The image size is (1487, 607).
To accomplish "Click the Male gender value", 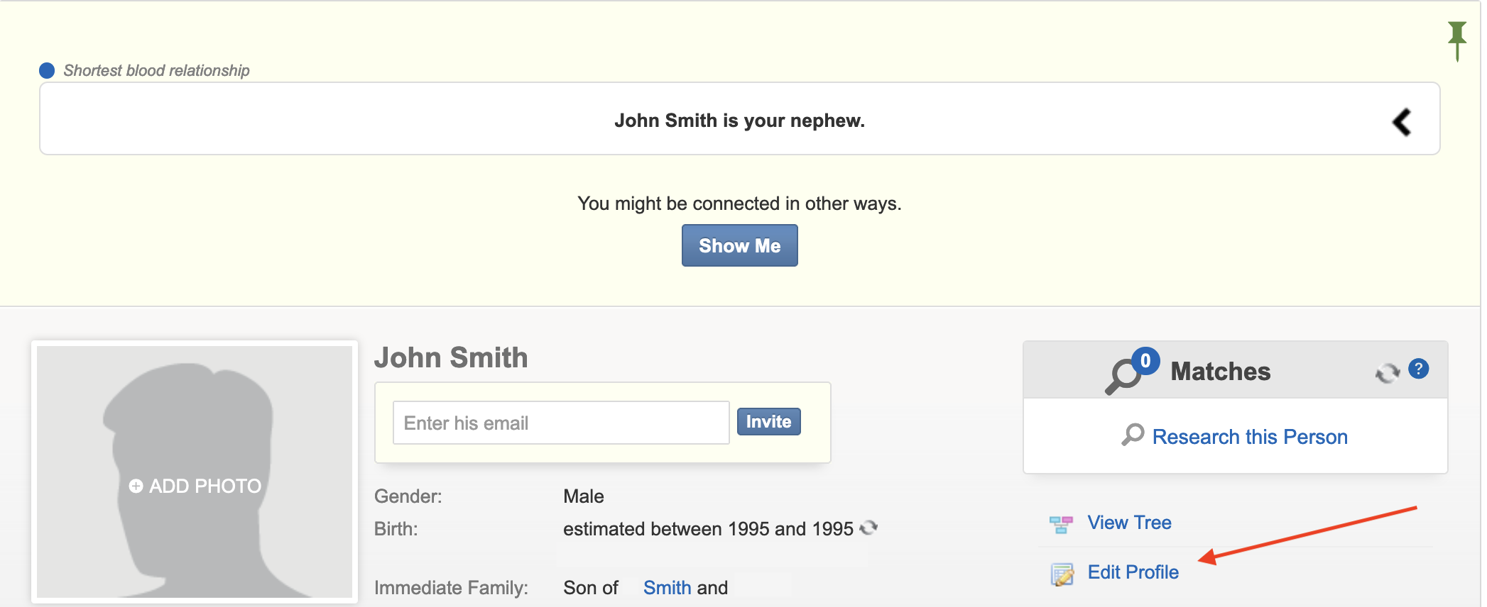I will click(583, 496).
